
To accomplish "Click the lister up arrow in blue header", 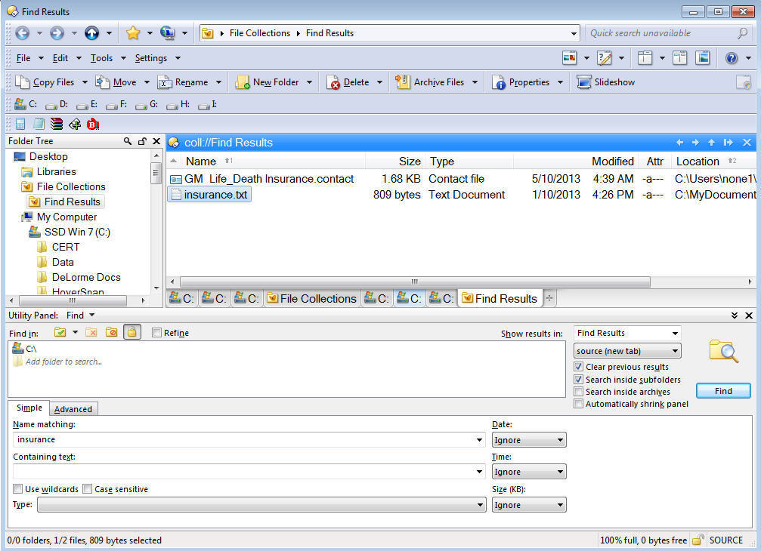I will pyautogui.click(x=711, y=143).
